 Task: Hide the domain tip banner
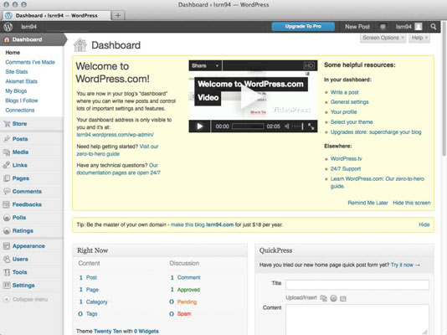click(x=424, y=224)
